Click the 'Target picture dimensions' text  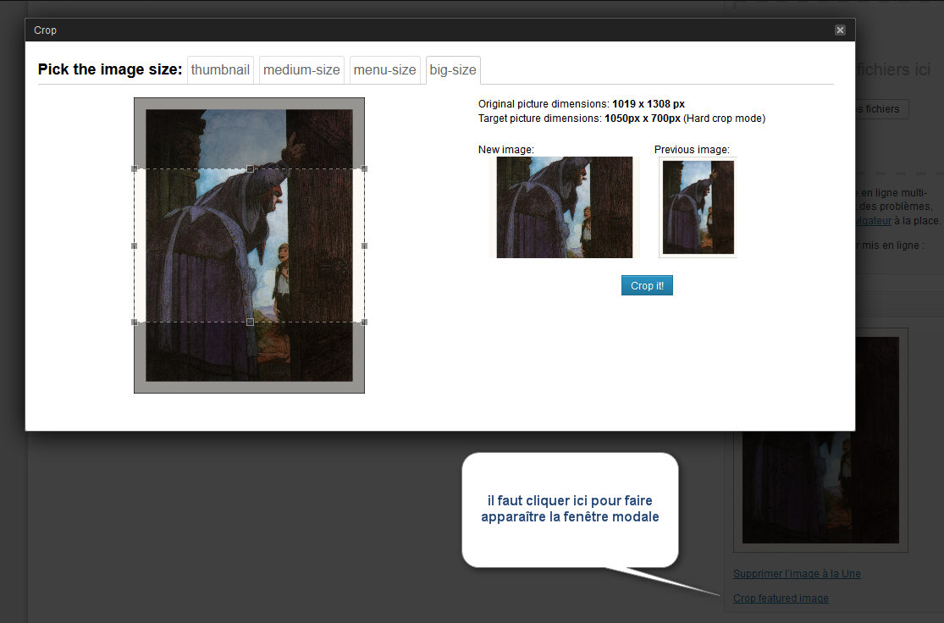(x=622, y=119)
